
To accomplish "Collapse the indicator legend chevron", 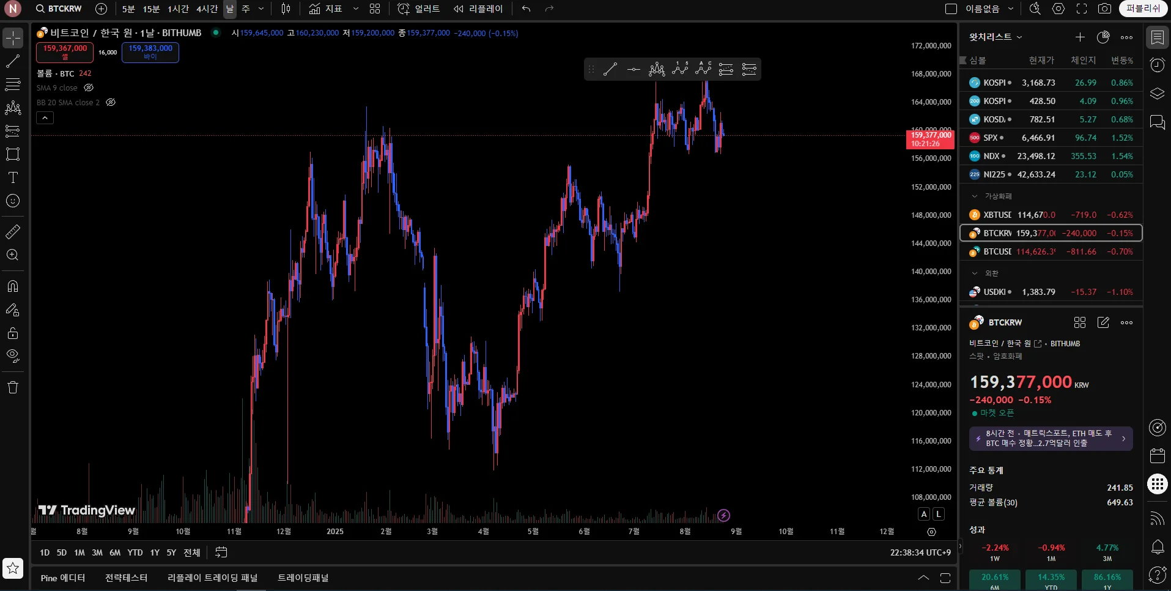I will coord(45,117).
